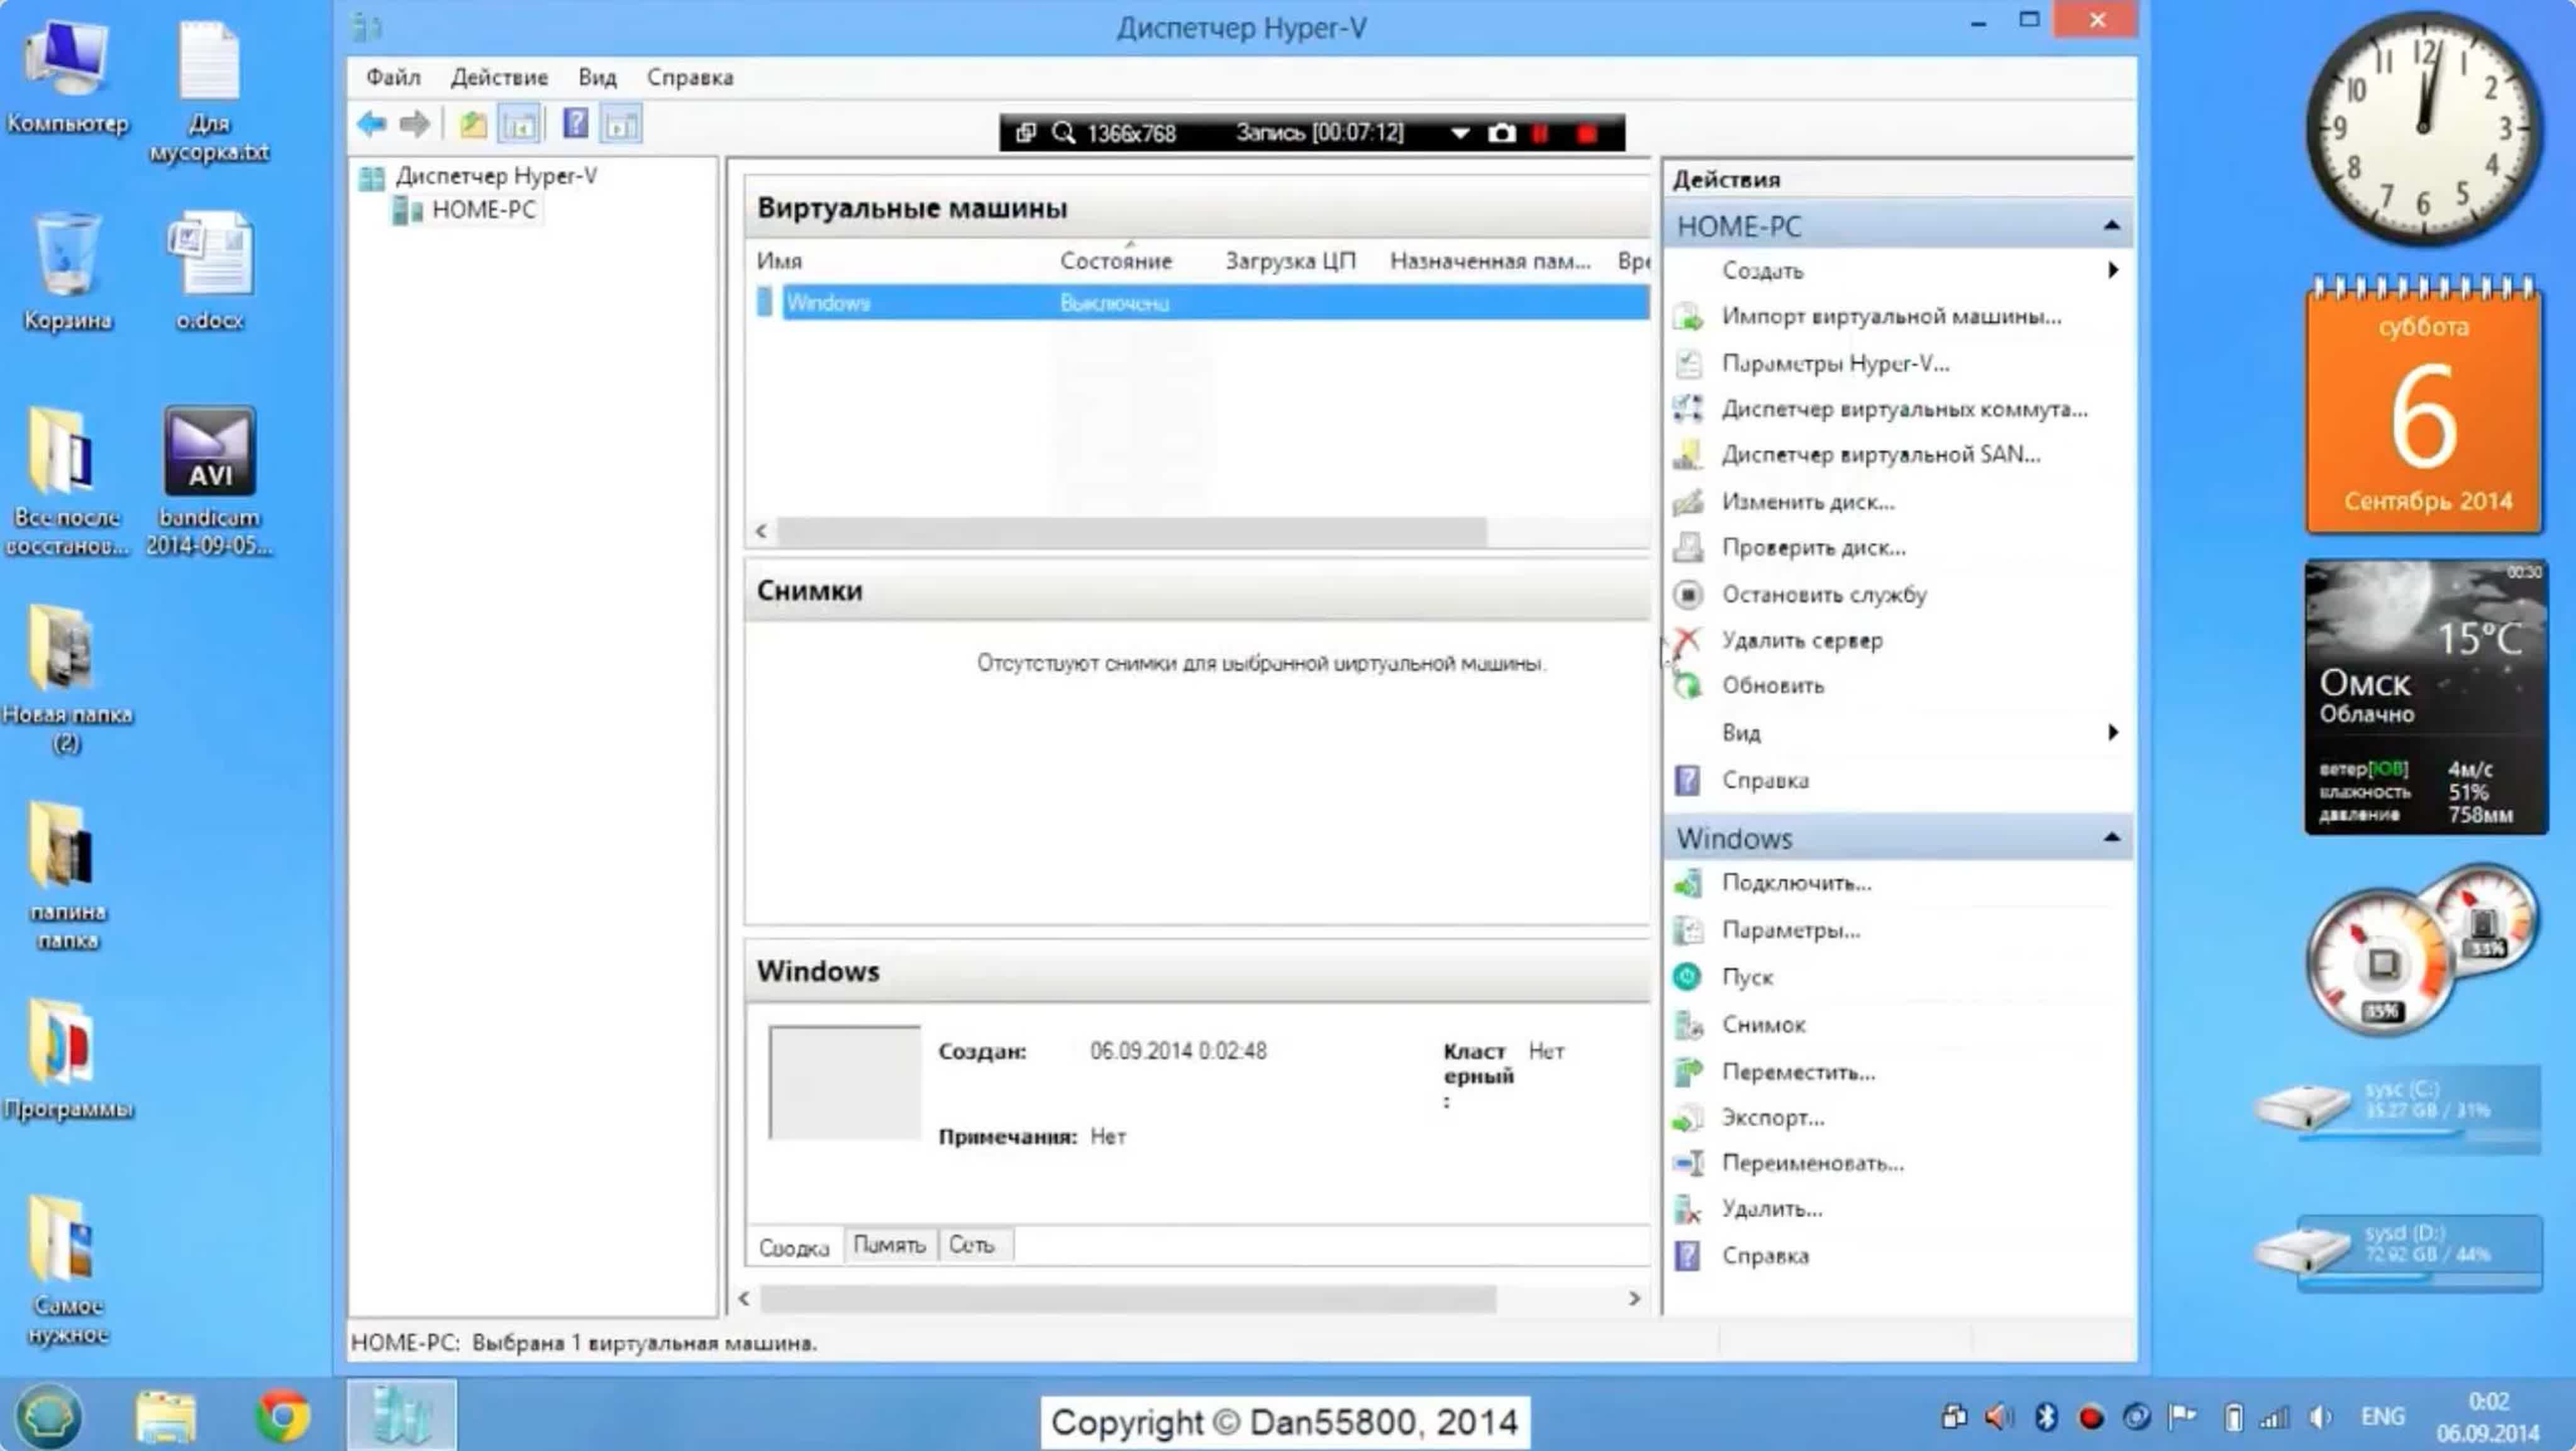Toggle the Actions pane toolbar icon
Viewport: 2576px width, 1451px height.
(x=622, y=125)
